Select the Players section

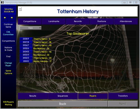pyautogui.click(x=93, y=96)
